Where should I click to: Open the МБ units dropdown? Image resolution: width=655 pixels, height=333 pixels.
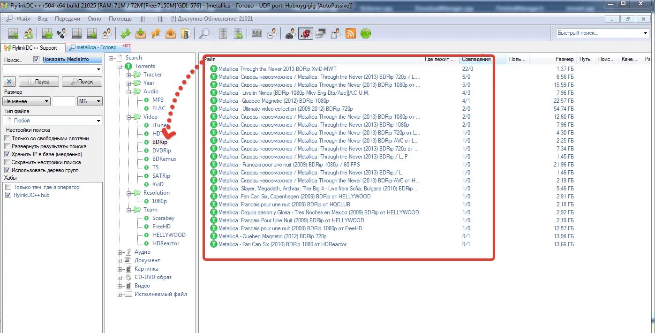[x=90, y=101]
